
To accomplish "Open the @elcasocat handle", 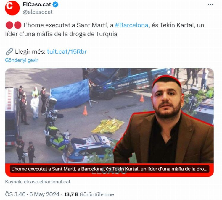I will (x=38, y=12).
